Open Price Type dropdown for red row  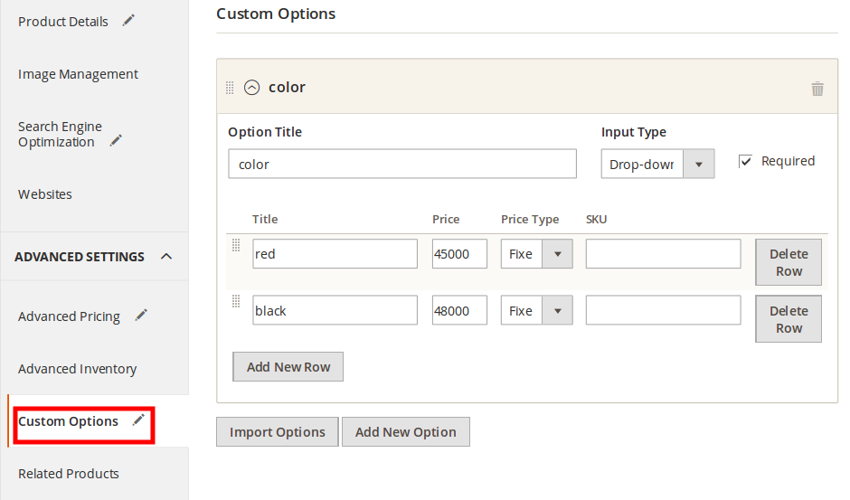(536, 254)
